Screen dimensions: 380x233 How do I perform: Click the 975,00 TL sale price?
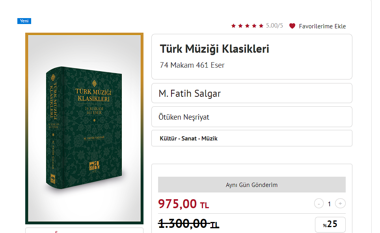(183, 204)
